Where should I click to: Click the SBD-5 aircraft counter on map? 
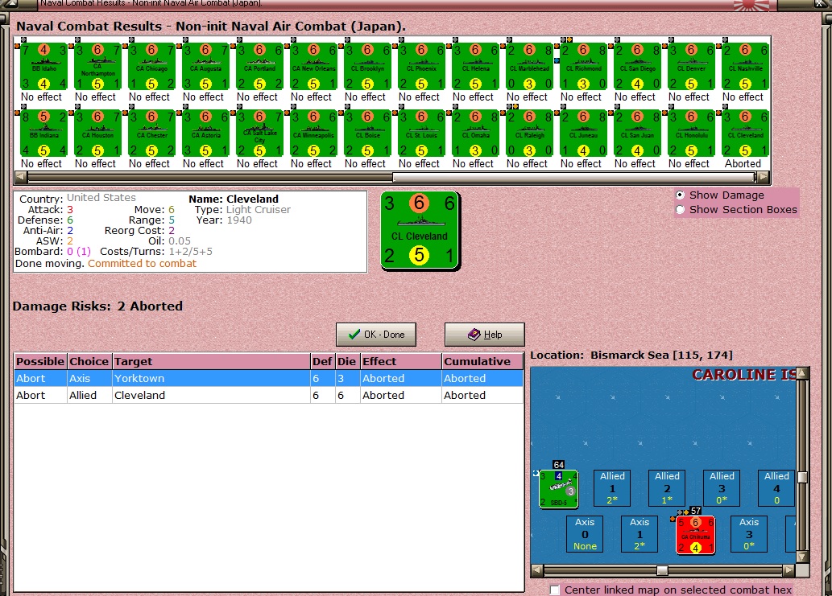[x=558, y=488]
